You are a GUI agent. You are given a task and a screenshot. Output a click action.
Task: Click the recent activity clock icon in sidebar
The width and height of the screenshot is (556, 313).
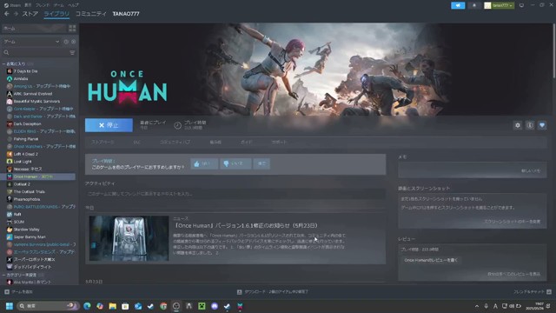[66, 42]
